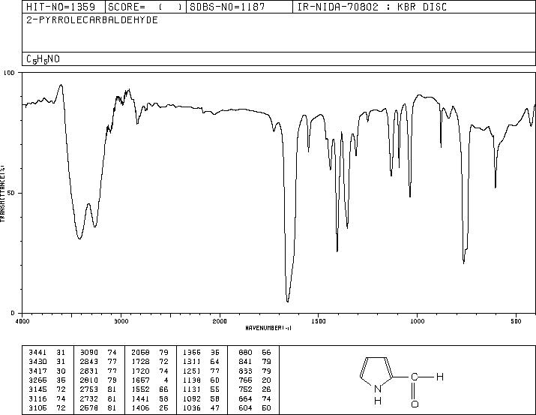Click the strongest peak bottom near 1667
Screen dimensions: 536x415
point(287,301)
